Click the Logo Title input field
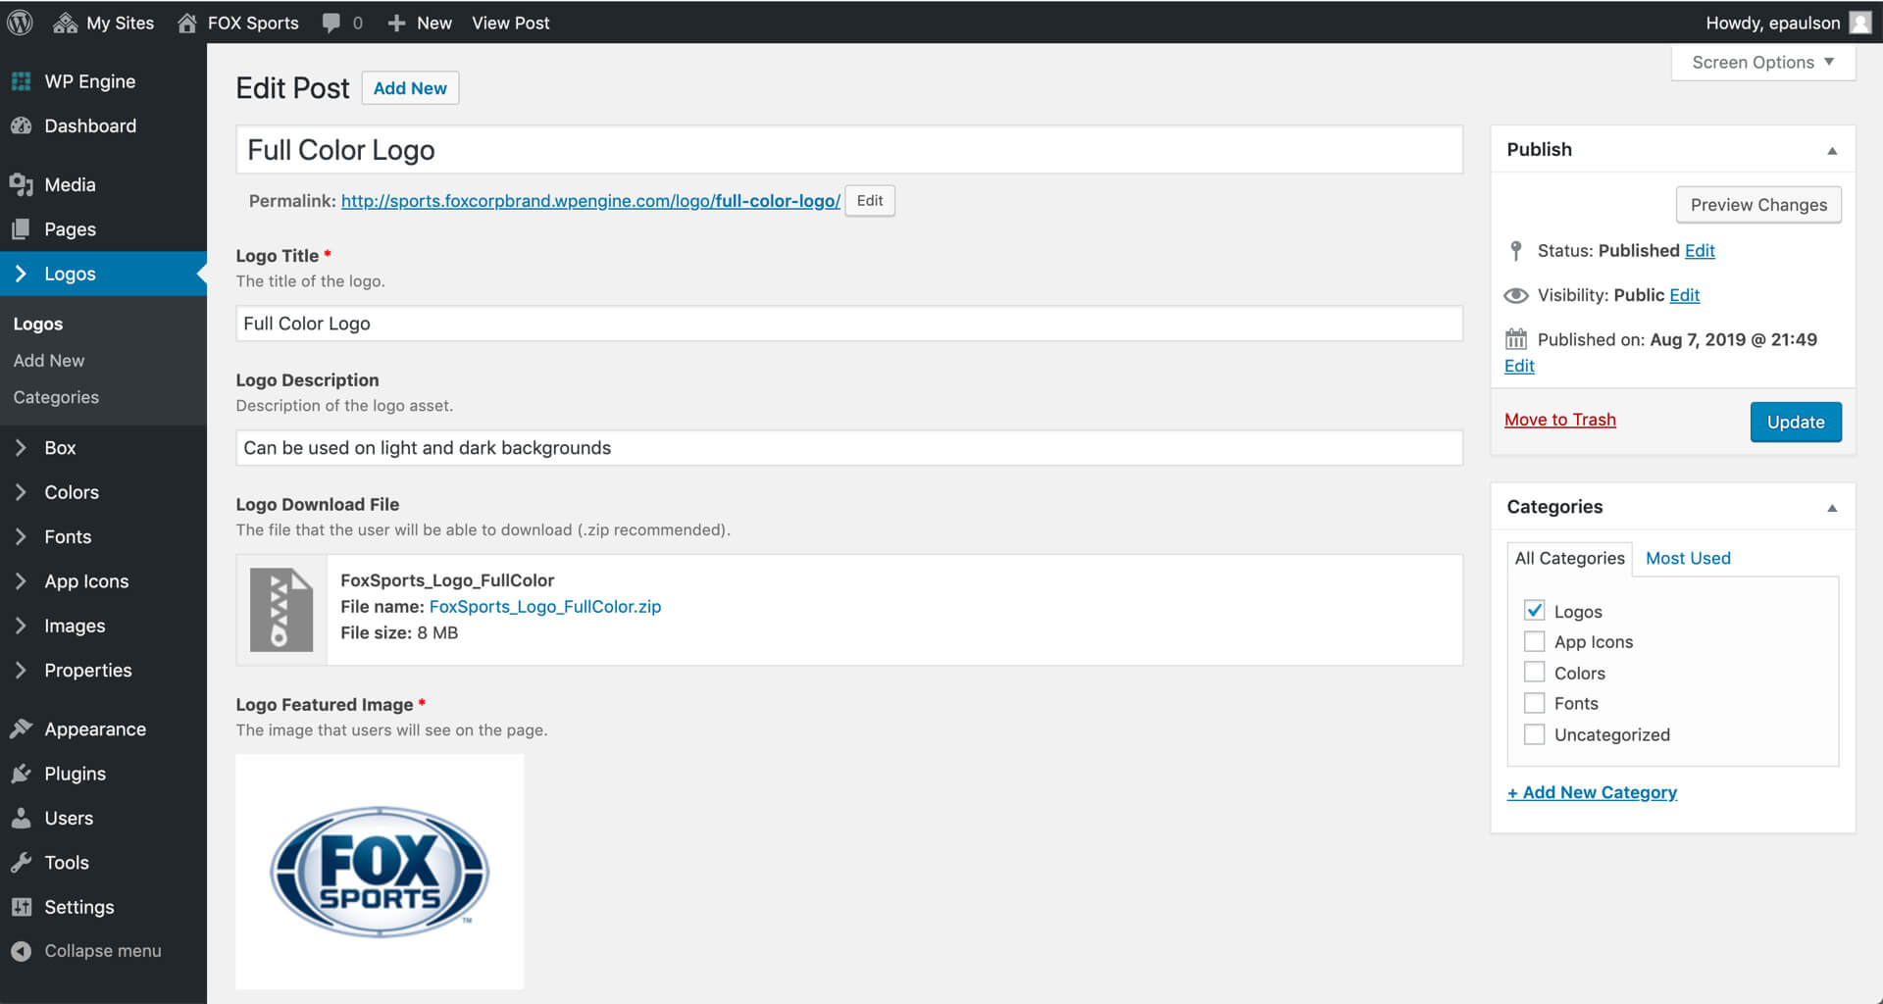 (x=849, y=324)
